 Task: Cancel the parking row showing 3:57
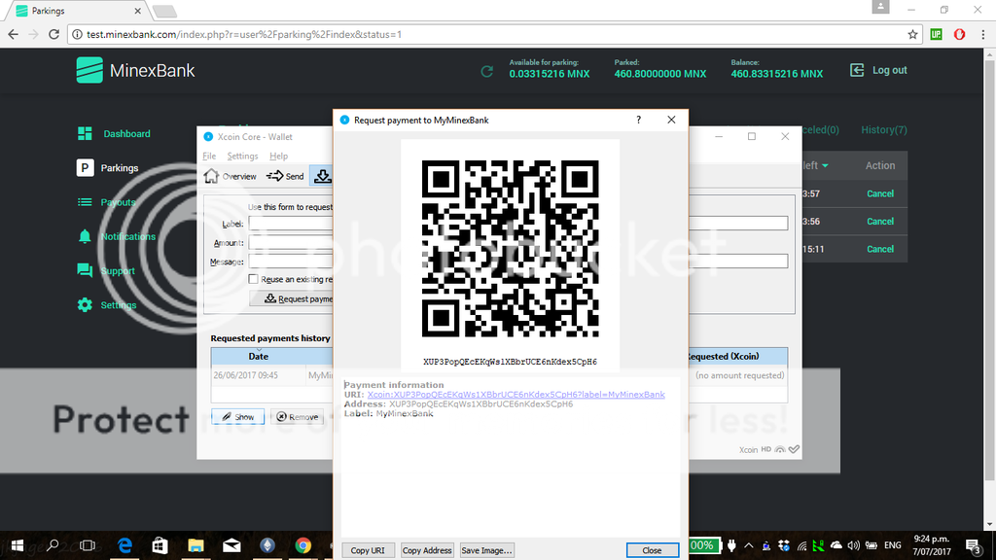tap(879, 193)
